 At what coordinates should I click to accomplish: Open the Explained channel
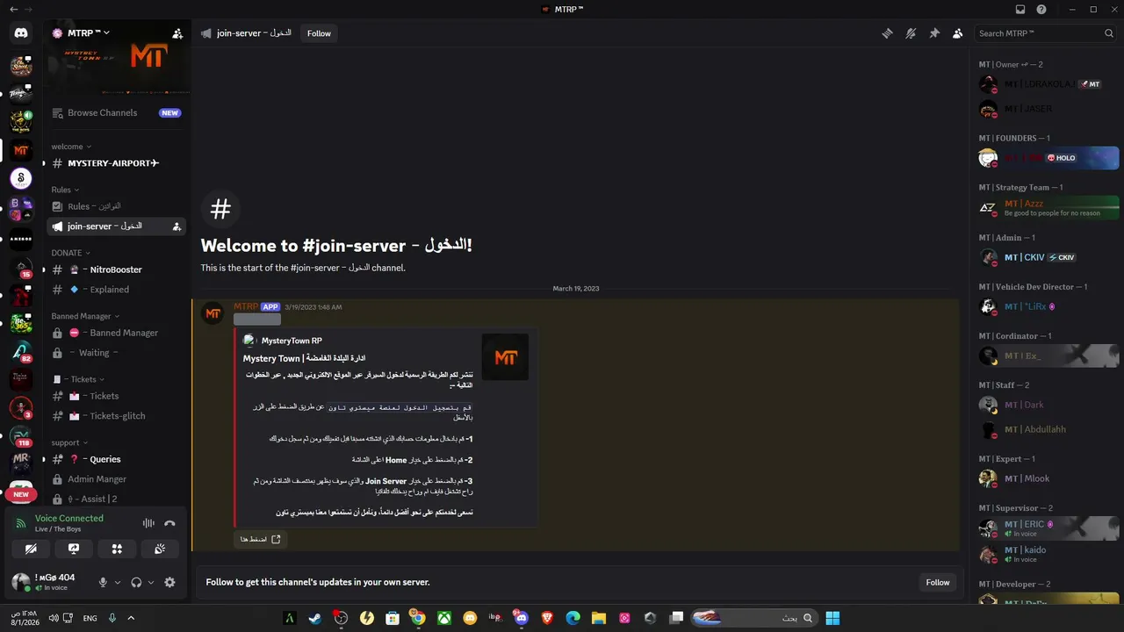point(117,290)
